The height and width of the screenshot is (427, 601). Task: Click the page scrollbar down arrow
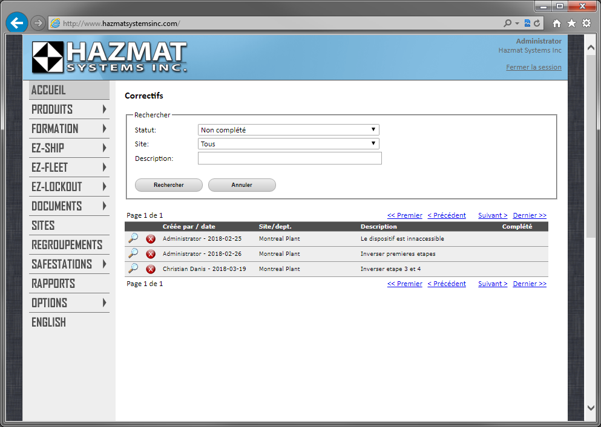[x=591, y=408]
